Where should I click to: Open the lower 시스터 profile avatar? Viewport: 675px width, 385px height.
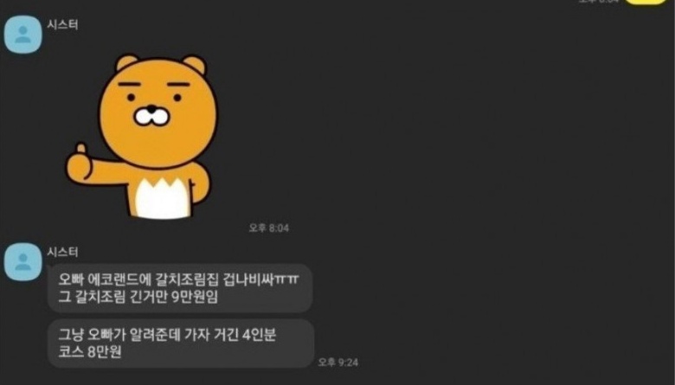(22, 262)
